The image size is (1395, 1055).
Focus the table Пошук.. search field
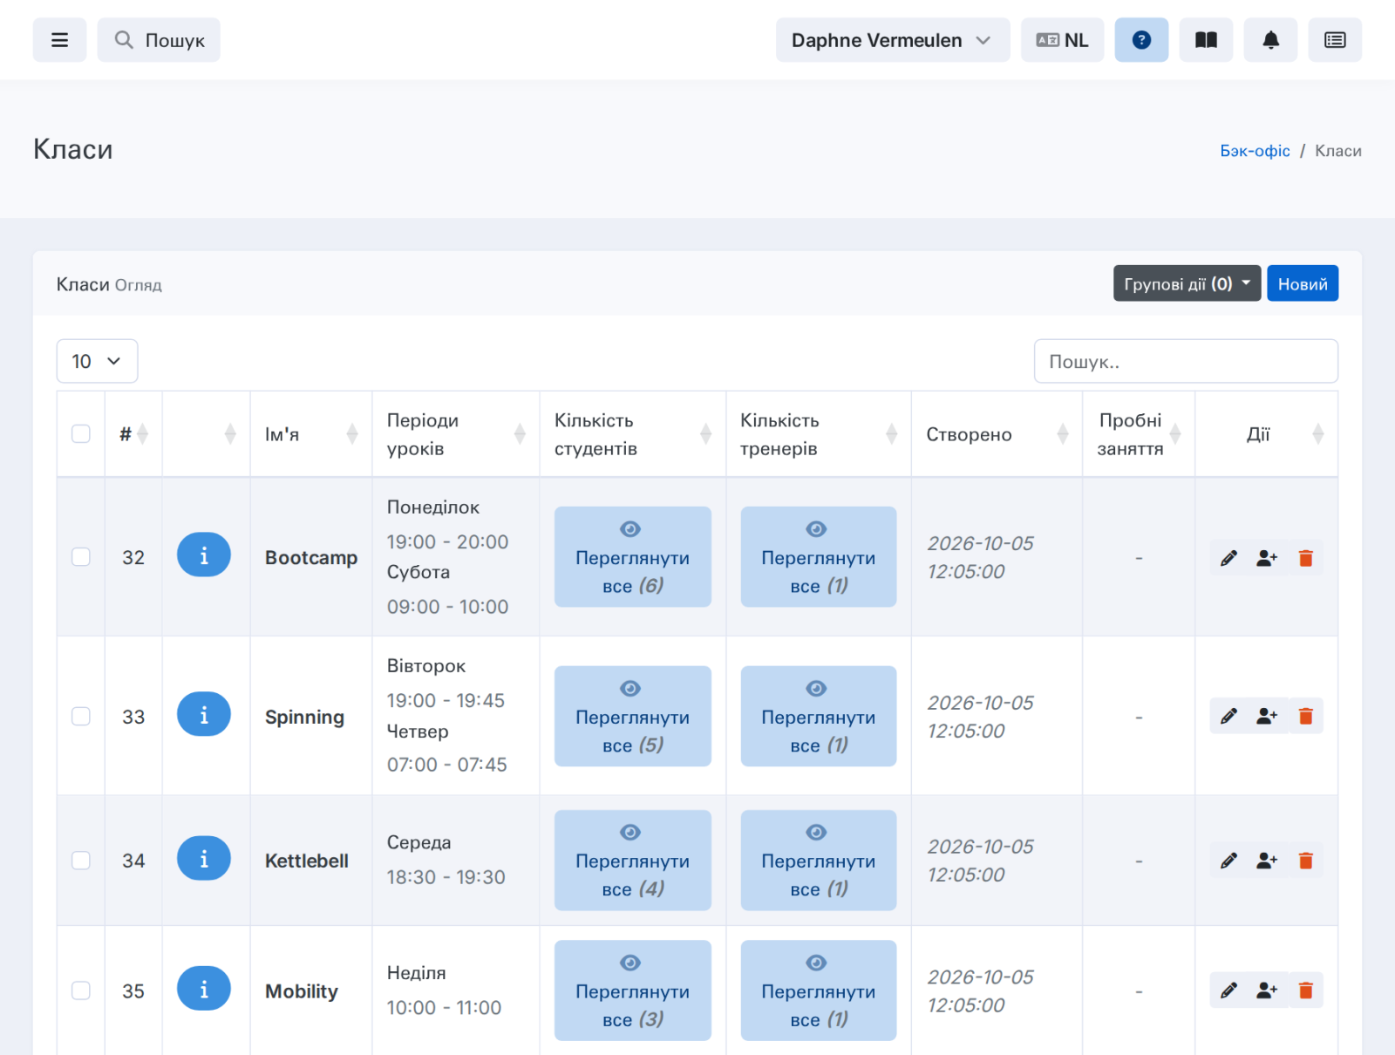click(x=1186, y=361)
